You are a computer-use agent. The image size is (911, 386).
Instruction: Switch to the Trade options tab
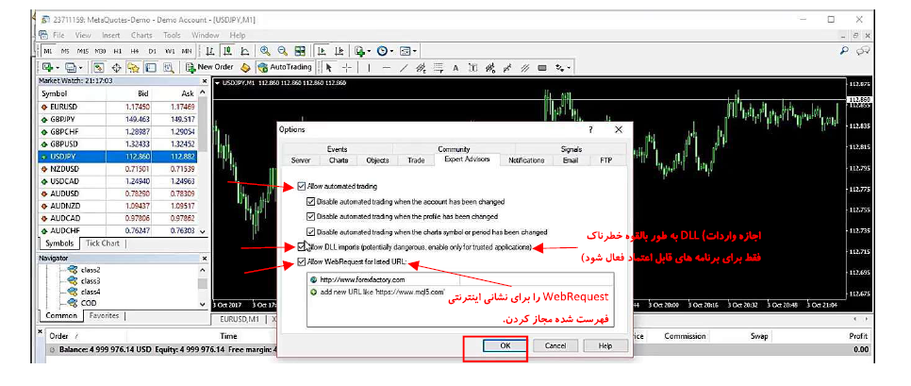[x=416, y=160]
